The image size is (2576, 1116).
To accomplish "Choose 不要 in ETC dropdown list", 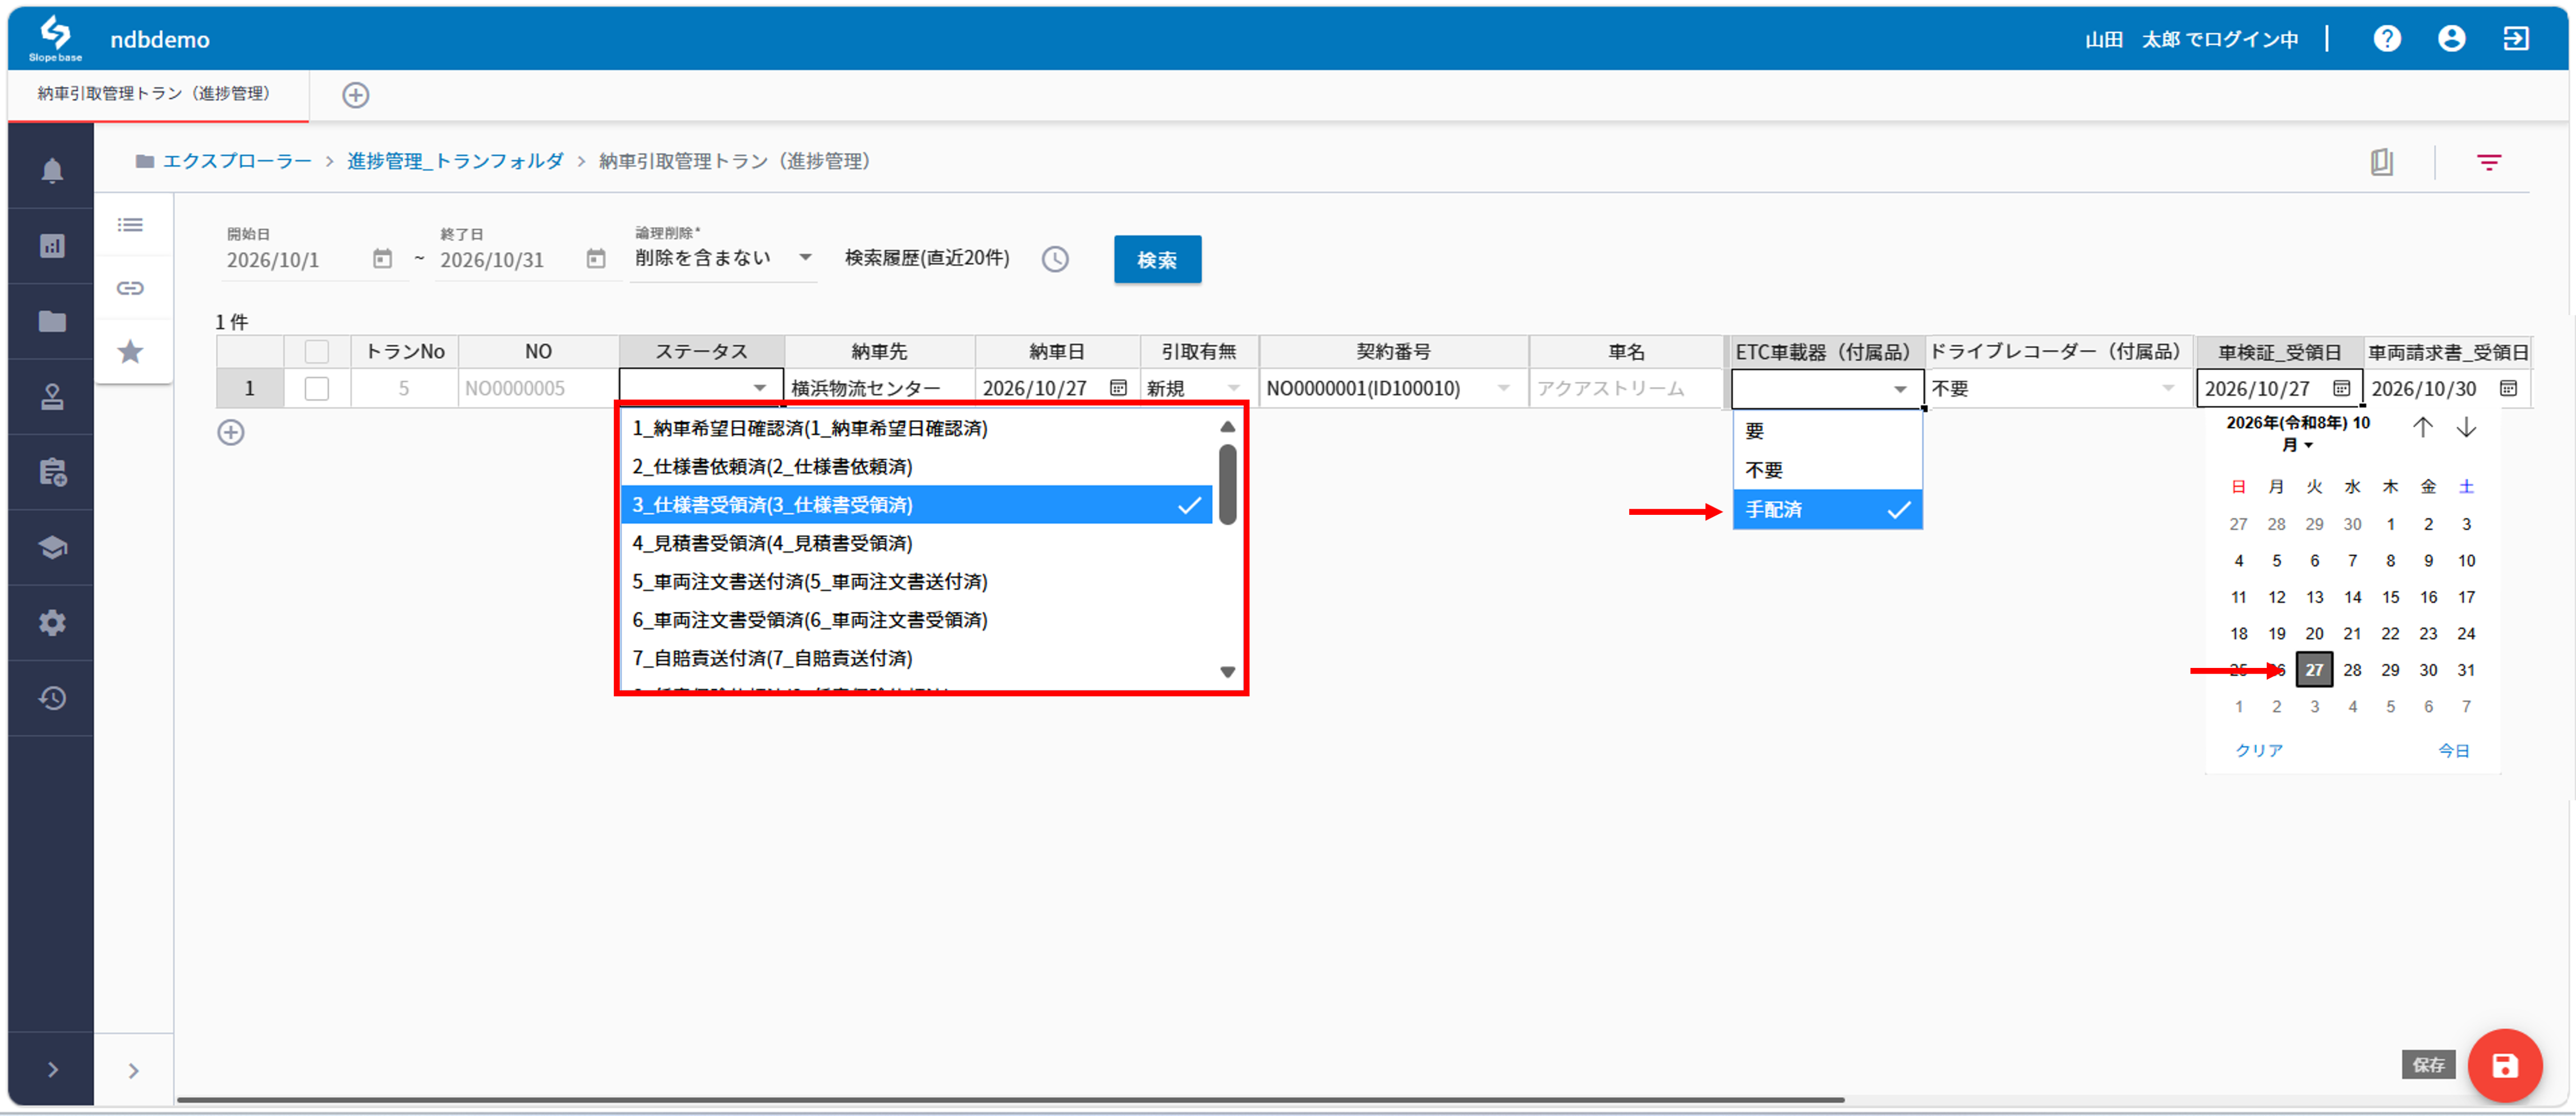I will (1827, 470).
